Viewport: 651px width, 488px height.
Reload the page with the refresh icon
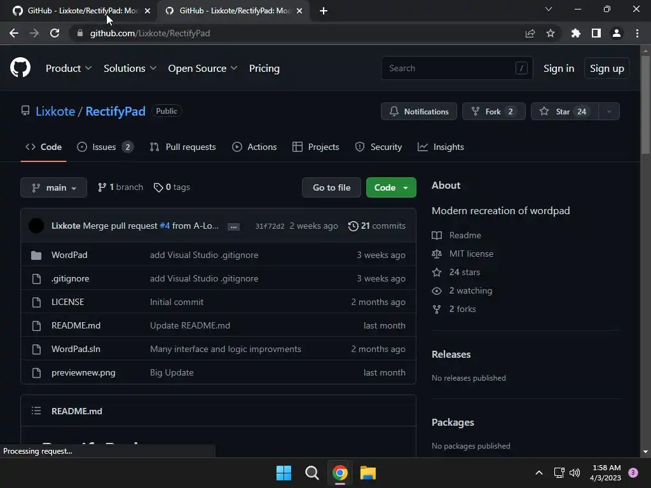(x=55, y=33)
